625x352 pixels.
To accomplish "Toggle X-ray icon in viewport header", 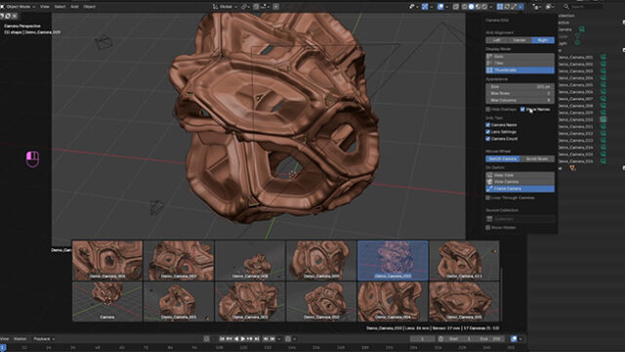I will click(456, 7).
